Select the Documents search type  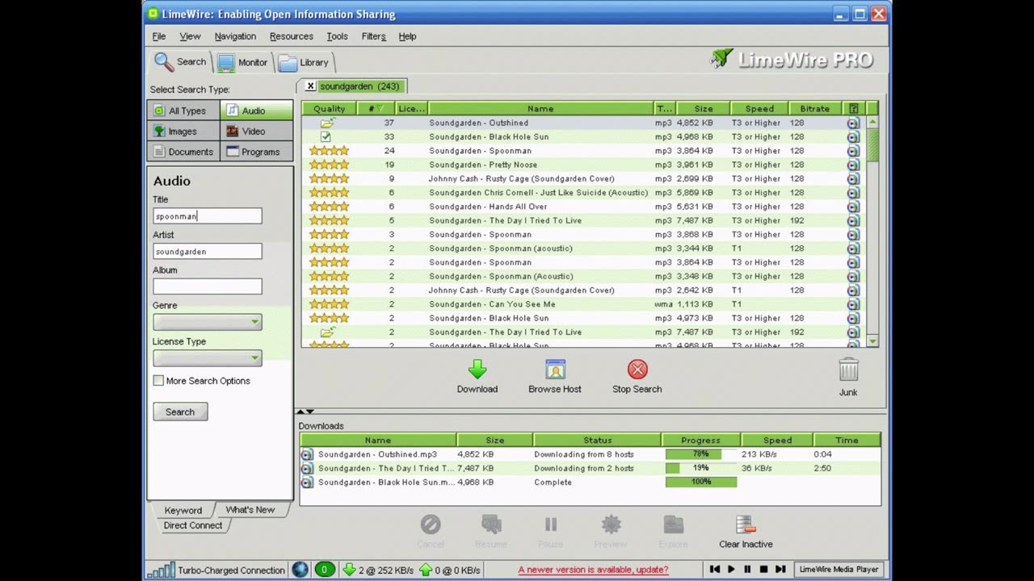(x=183, y=152)
